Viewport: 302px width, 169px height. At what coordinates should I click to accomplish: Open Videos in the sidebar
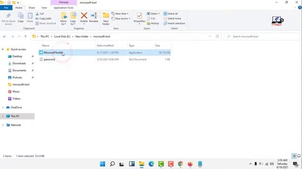(x=16, y=99)
